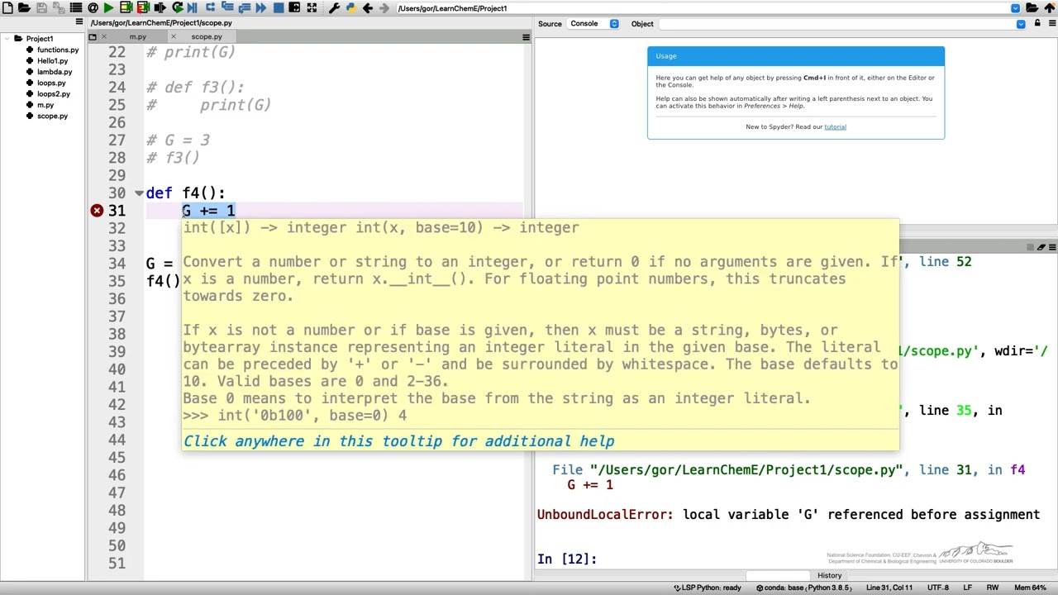Click the @ symbol finder icon
This screenshot has width=1058, height=595.
pos(93,8)
